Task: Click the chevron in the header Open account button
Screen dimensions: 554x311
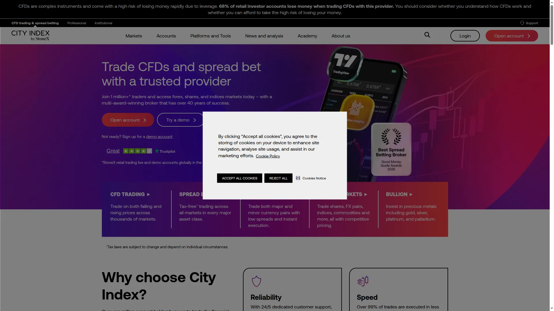Action: pyautogui.click(x=529, y=36)
